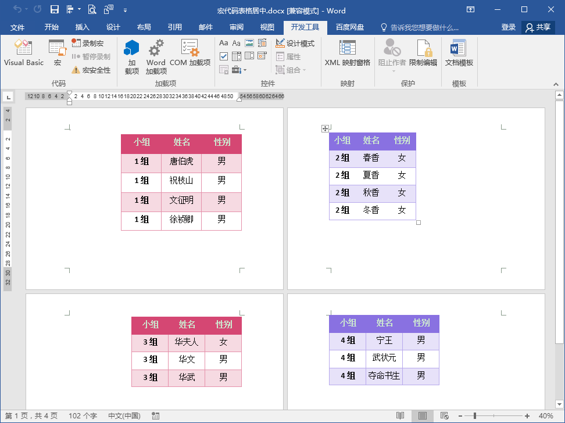Screen dimensions: 565x423
Task: Switch to the 引用 References tab
Action: click(x=175, y=27)
